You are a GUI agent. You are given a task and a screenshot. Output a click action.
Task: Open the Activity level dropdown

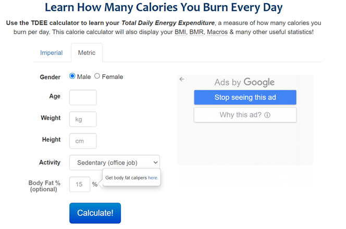click(115, 162)
